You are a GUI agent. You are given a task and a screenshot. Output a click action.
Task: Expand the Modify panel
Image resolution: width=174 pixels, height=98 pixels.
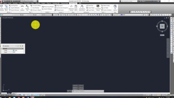coord(48,12)
